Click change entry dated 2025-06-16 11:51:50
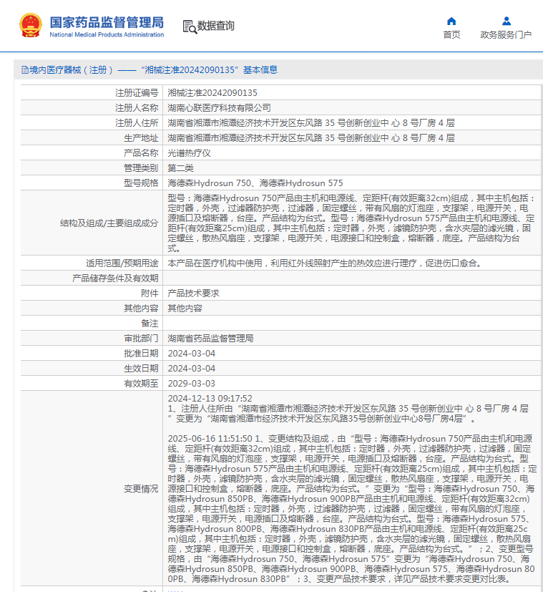 click(x=351, y=508)
